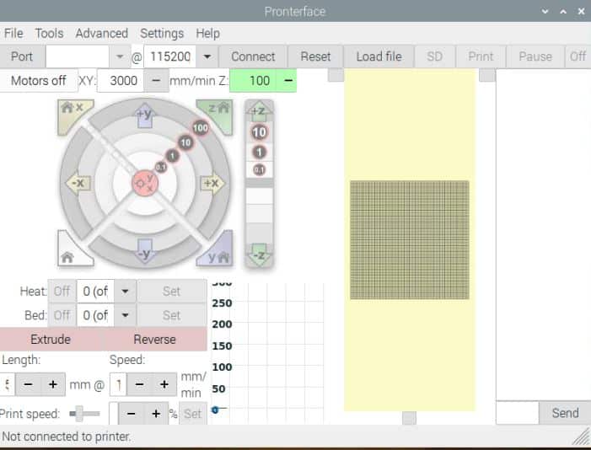
Task: Move the Z axis up with the +z arrow
Action: pos(259,110)
